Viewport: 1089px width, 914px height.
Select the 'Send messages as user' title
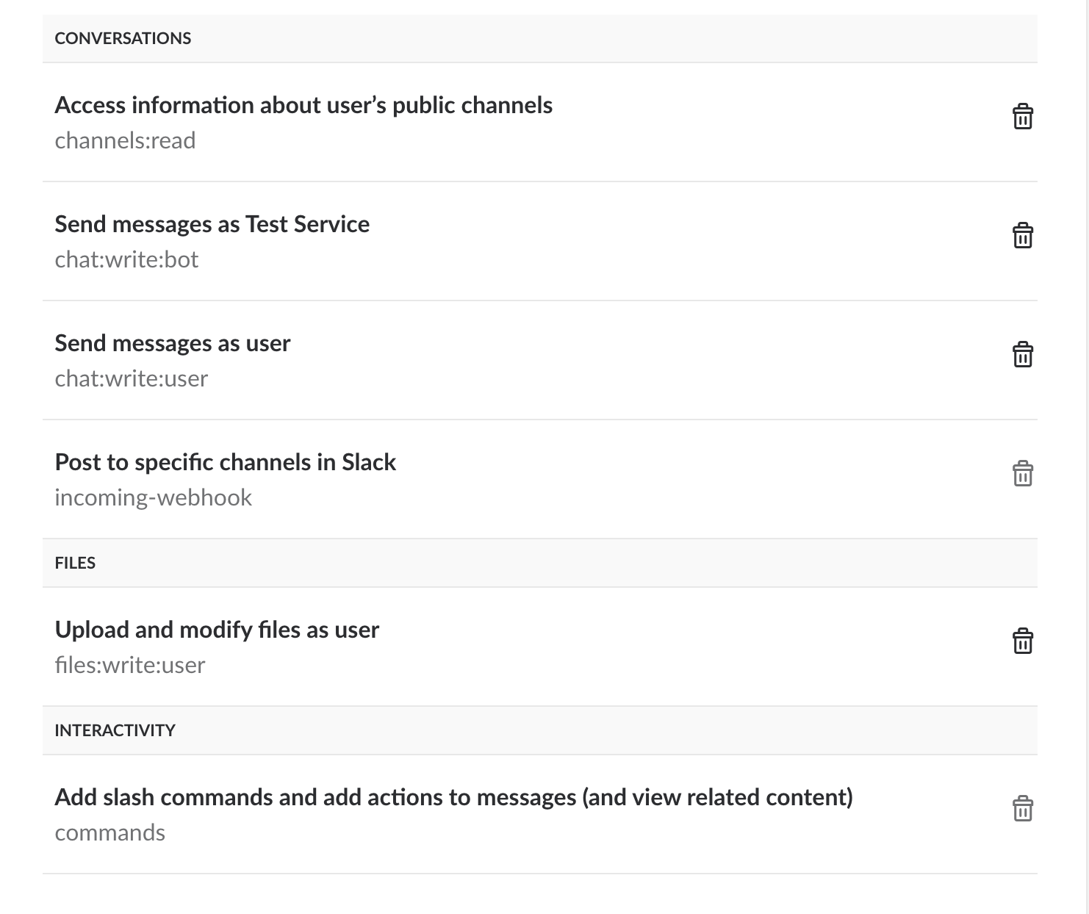click(173, 343)
